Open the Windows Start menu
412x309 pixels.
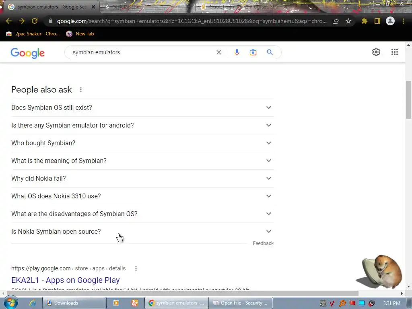10,303
